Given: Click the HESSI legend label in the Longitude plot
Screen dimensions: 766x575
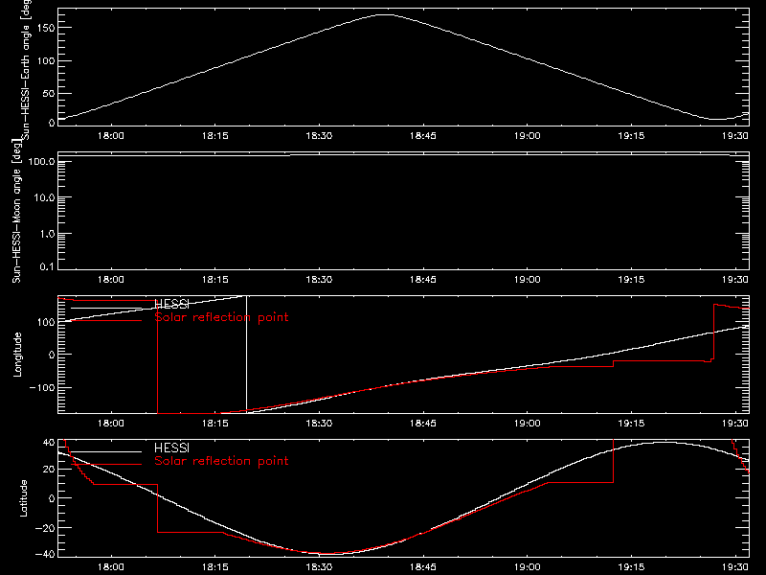Looking at the screenshot, I should 171,304.
